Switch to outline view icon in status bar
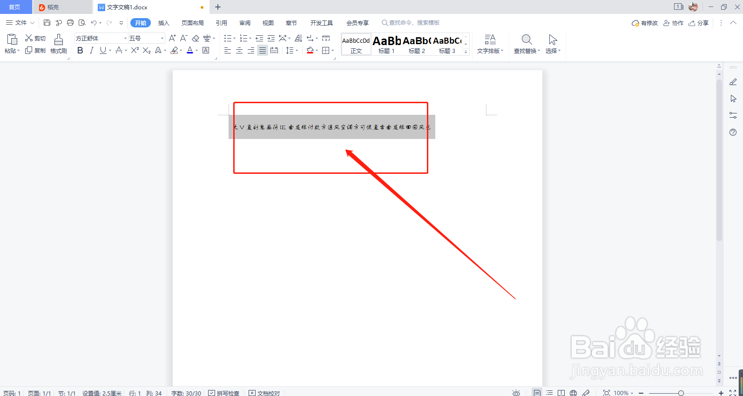 [549, 393]
